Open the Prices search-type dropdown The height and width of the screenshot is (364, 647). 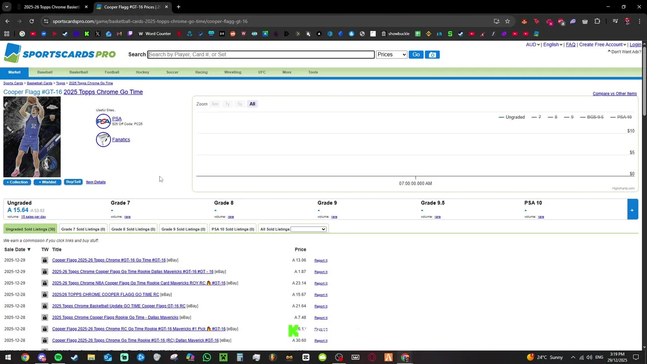[391, 55]
